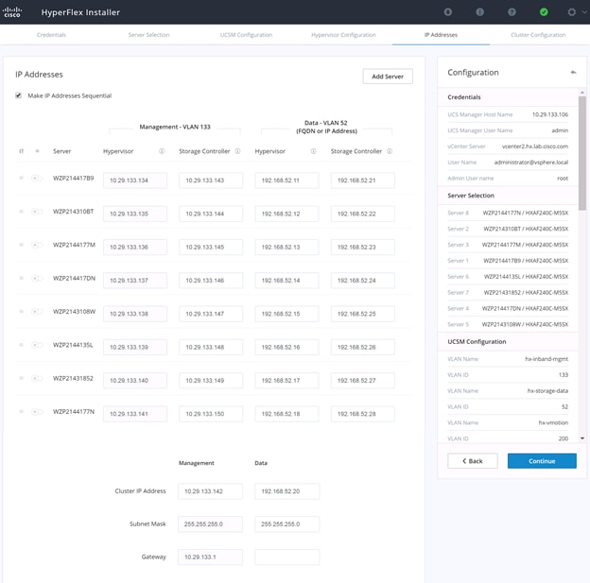Click the green status checkmark icon

544,12
